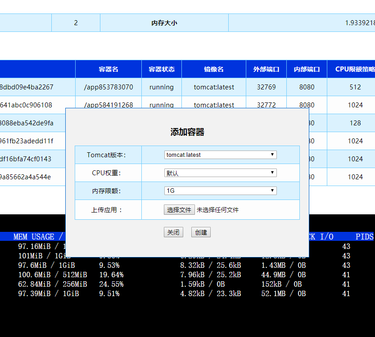Image resolution: width=375 pixels, height=337 pixels.
Task: Open the 内存限额 dropdown set to 1G
Action: (x=220, y=190)
